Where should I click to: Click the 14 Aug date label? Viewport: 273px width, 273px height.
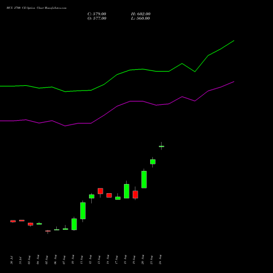pyautogui.click(x=108, y=260)
